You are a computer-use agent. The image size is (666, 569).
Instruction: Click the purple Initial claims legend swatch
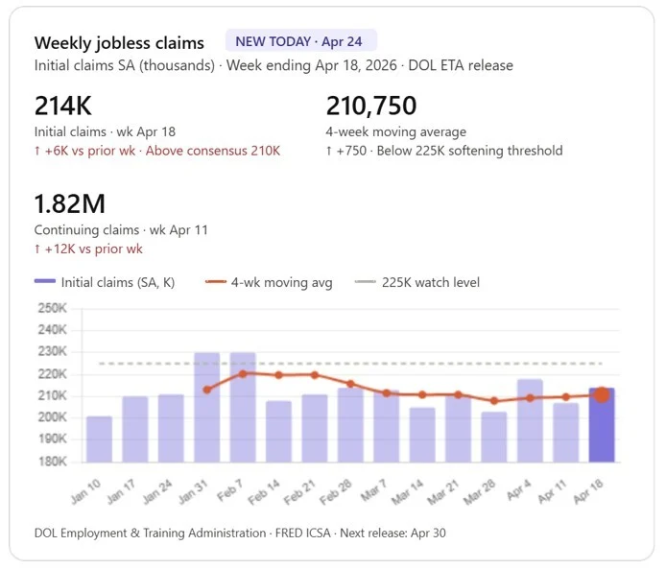44,282
